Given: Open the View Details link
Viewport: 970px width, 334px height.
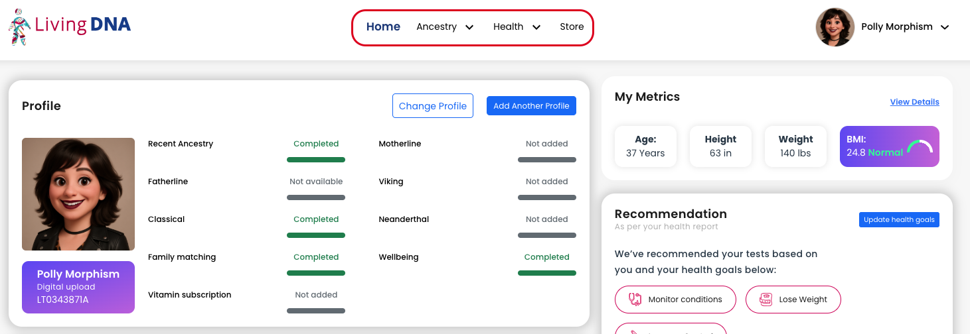Looking at the screenshot, I should pyautogui.click(x=914, y=102).
